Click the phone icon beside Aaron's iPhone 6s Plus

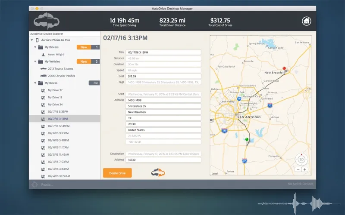tap(37, 40)
